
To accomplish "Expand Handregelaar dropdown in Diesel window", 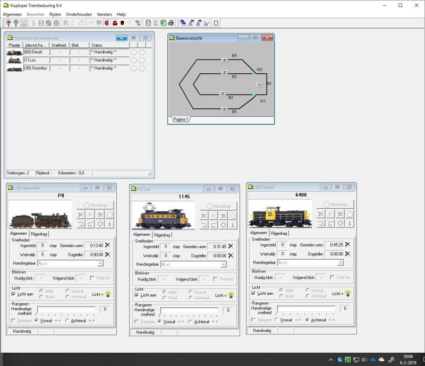I will (x=340, y=262).
